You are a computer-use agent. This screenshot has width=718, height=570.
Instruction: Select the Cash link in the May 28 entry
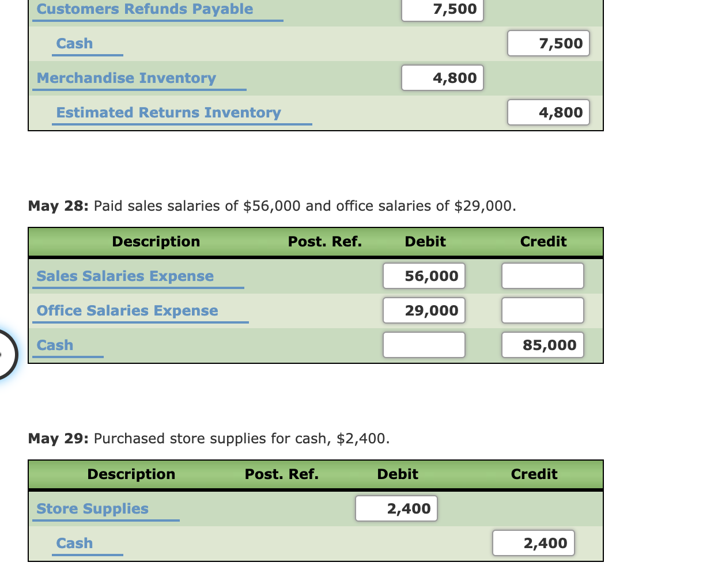click(x=55, y=345)
